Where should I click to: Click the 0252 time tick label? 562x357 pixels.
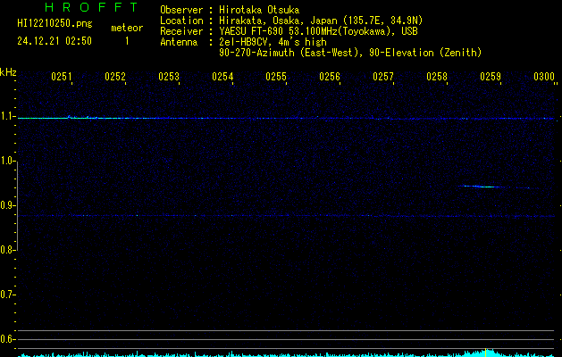pos(115,76)
